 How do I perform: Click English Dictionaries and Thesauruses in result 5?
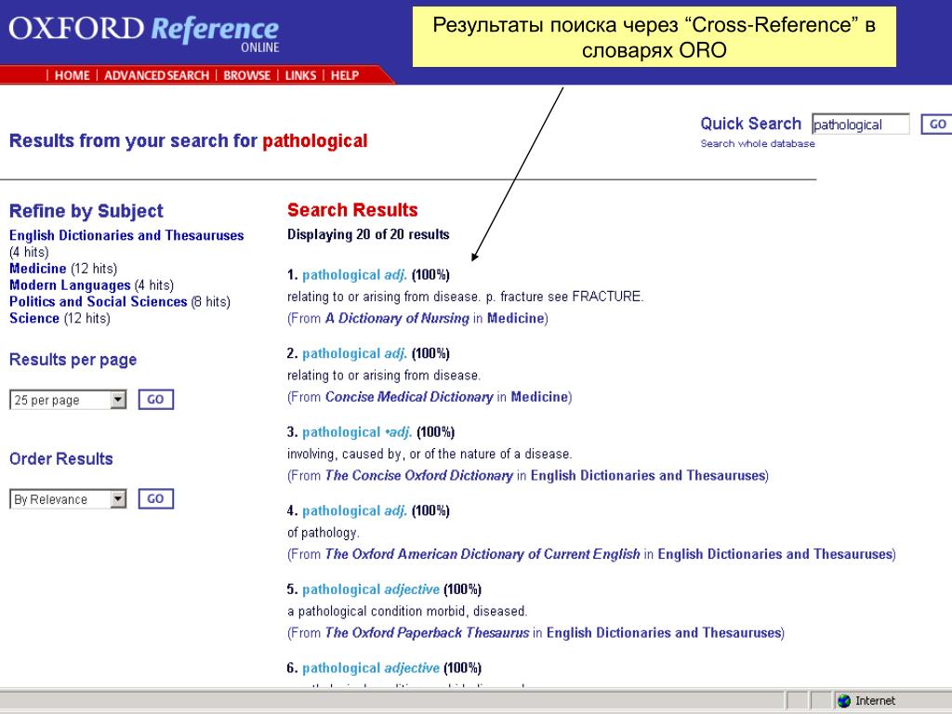click(x=664, y=632)
